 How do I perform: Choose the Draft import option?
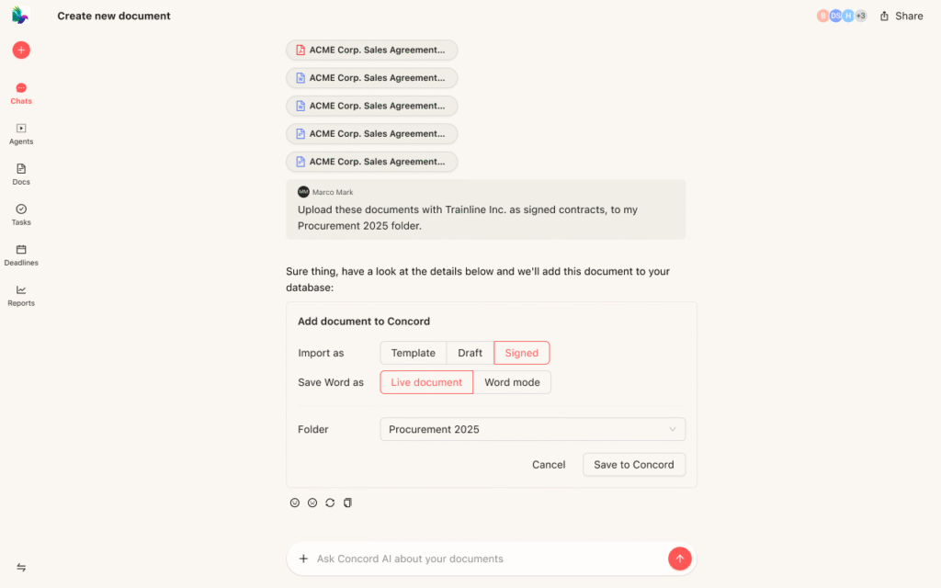[470, 353]
